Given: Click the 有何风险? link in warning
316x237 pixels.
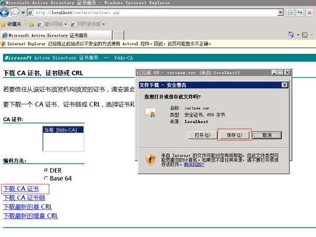Looking at the screenshot, I should pos(194,164).
